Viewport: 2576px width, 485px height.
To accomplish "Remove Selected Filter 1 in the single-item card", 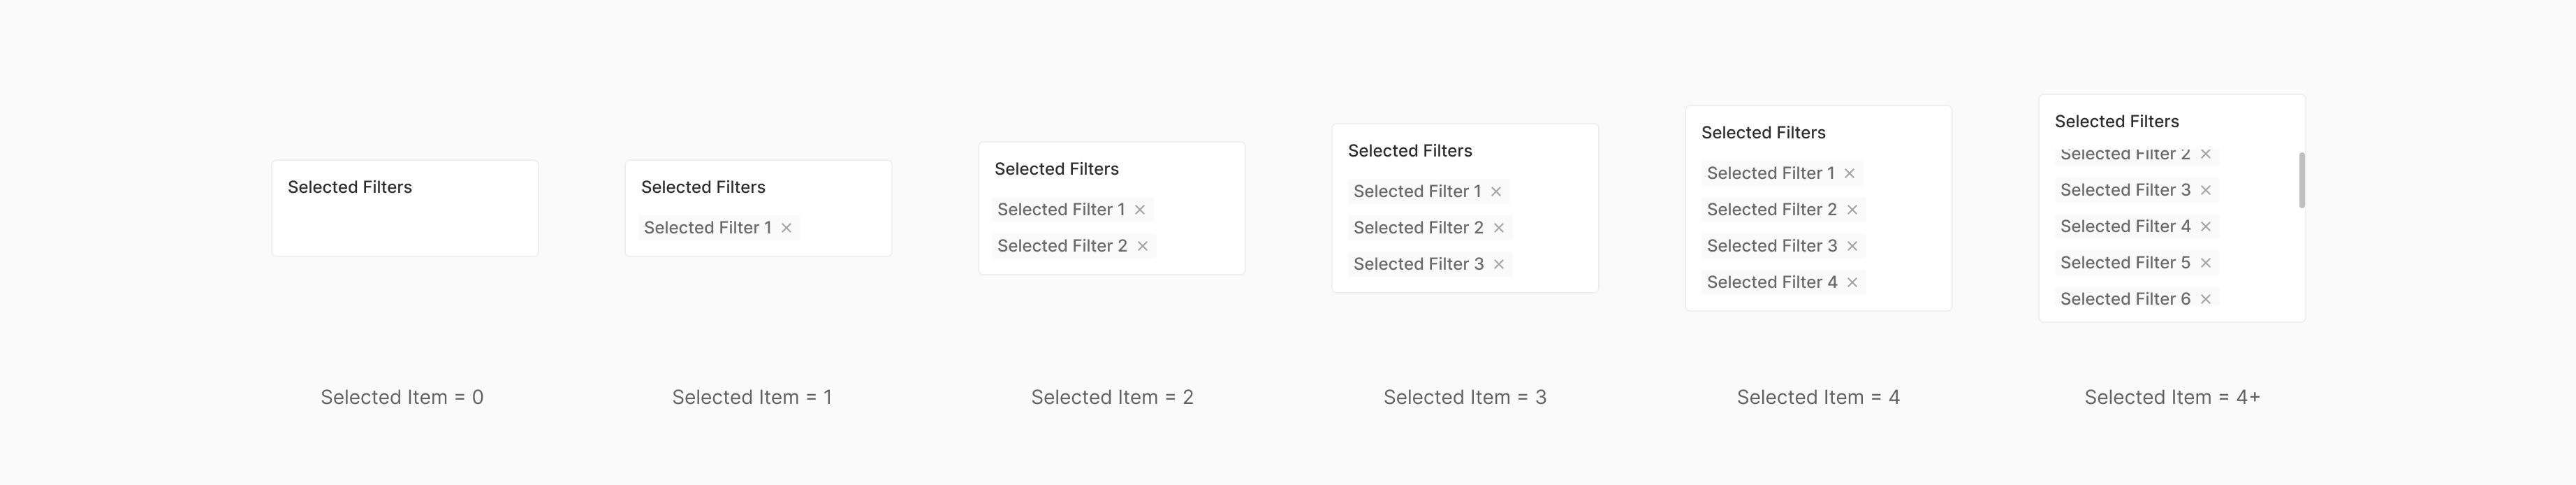I will pos(787,228).
